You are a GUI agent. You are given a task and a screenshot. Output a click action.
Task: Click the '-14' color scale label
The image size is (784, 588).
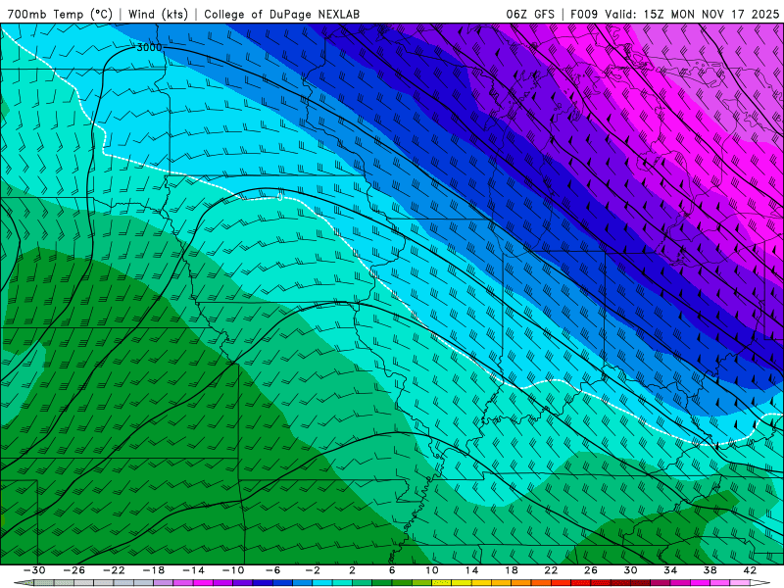[193, 570]
